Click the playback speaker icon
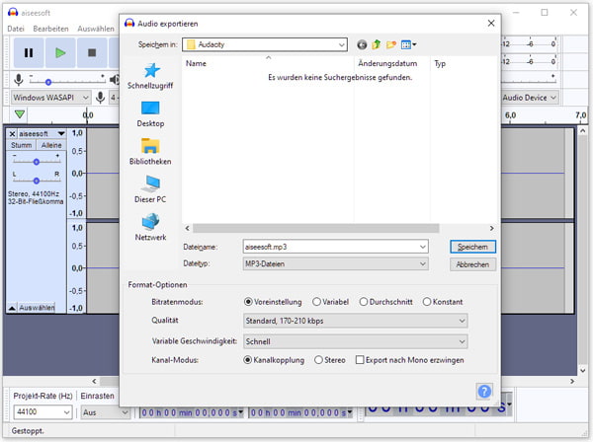The width and height of the screenshot is (593, 442). point(114,80)
